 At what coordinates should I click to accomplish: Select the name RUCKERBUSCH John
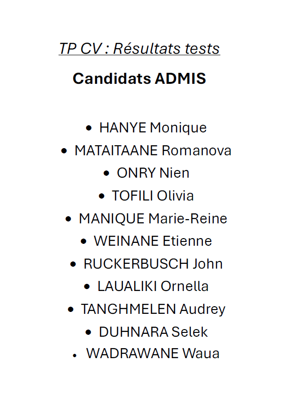click(153, 264)
